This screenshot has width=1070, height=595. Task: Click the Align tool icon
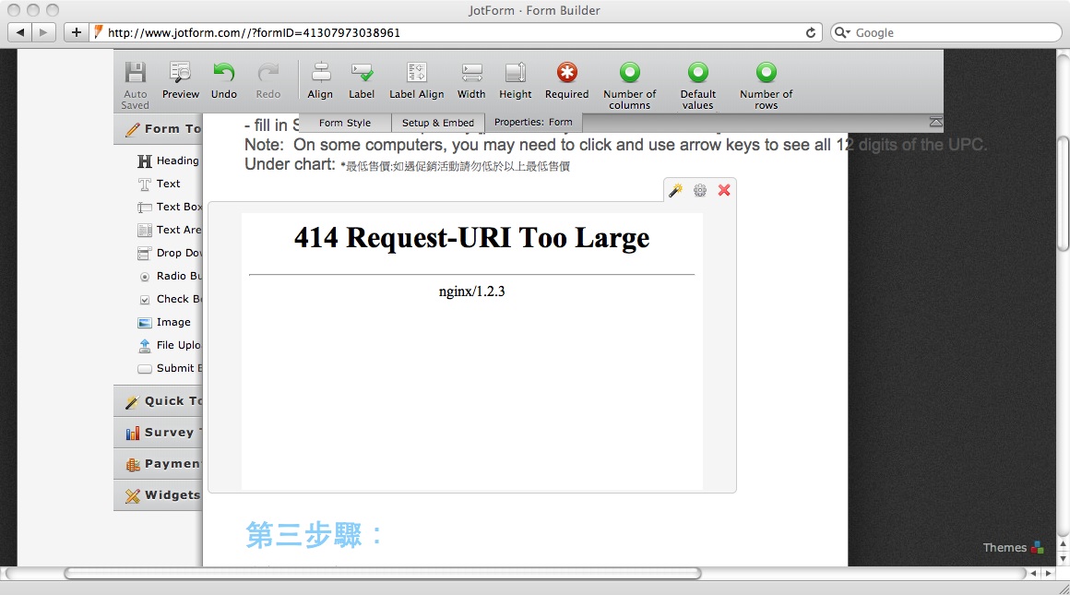(x=320, y=74)
